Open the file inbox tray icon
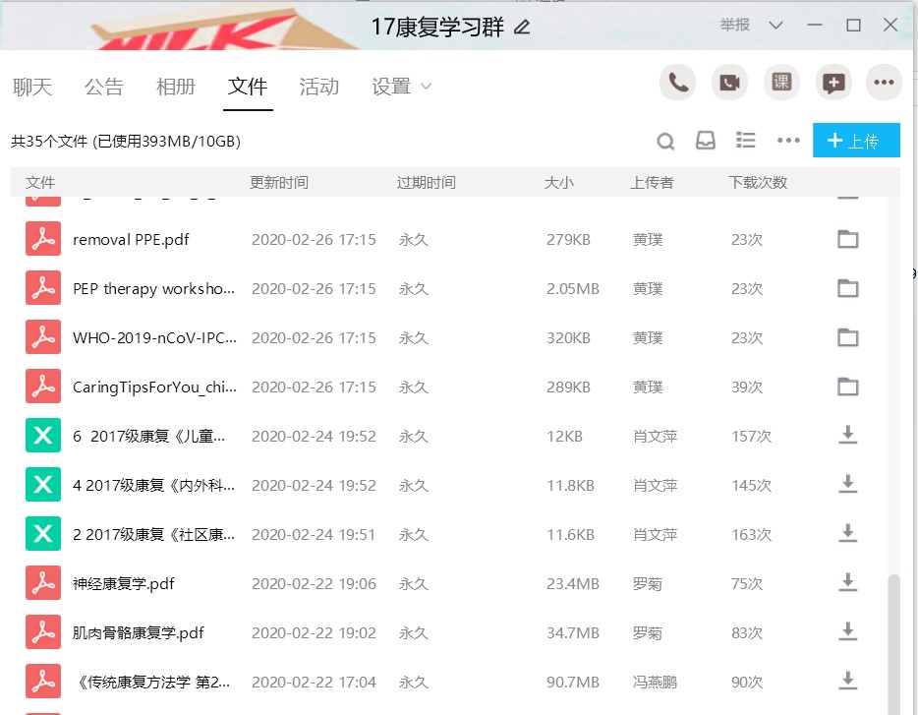 (x=705, y=141)
